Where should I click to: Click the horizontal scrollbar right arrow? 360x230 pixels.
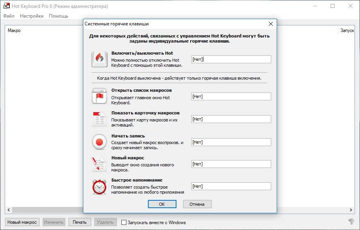click(x=351, y=210)
